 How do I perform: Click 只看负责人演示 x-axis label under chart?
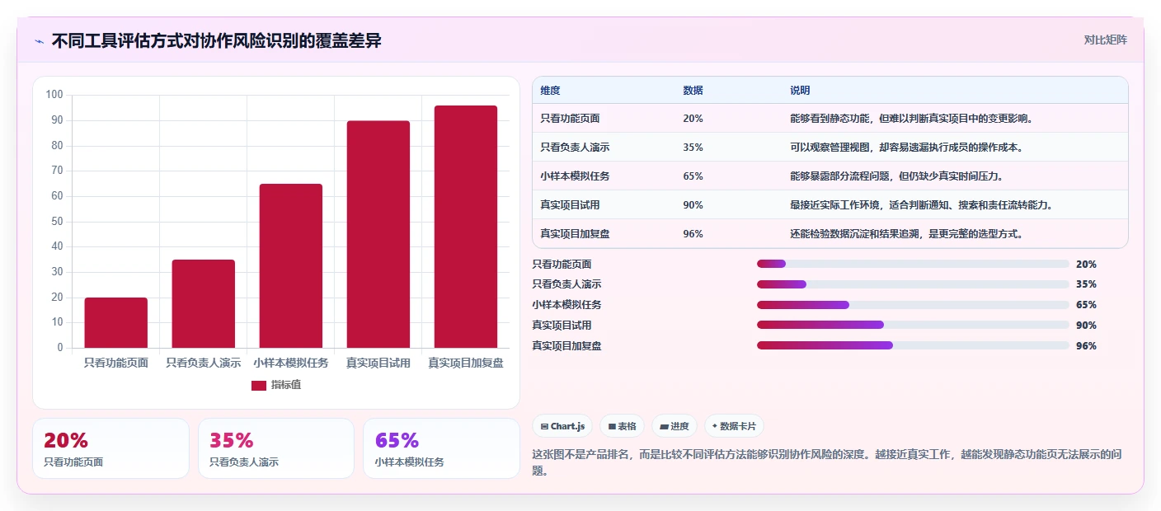[204, 363]
